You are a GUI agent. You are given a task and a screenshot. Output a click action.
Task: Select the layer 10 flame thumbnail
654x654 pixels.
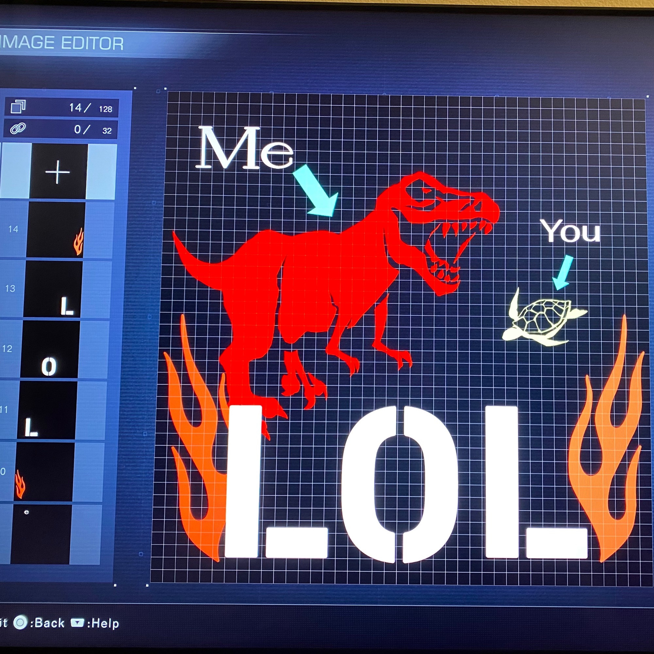click(x=44, y=472)
